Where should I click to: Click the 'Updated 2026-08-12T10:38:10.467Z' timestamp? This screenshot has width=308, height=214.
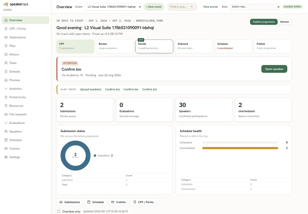(105, 211)
